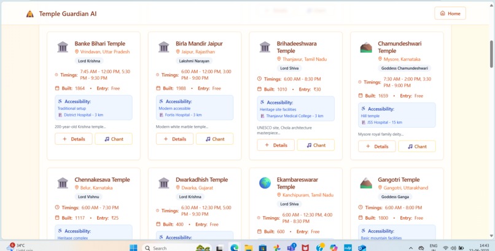
Task: Click the hospital icon beside District Hospital
Action: click(x=60, y=115)
